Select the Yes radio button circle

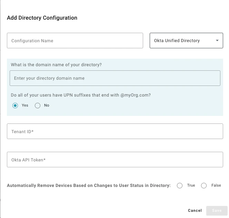[x=15, y=106]
